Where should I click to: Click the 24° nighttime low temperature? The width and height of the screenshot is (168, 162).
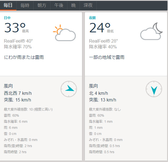click(x=100, y=28)
